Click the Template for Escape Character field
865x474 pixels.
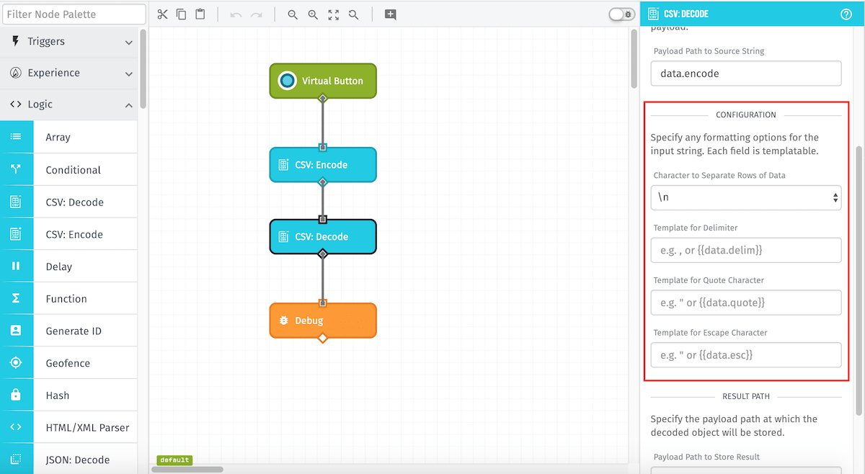point(746,355)
